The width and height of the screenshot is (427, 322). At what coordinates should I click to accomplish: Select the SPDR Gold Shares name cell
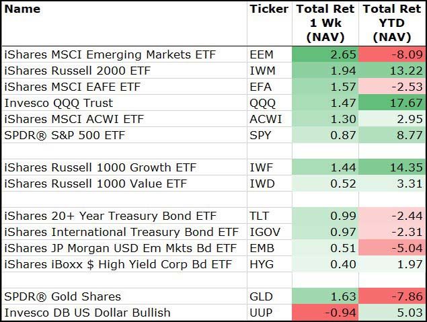pos(63,296)
